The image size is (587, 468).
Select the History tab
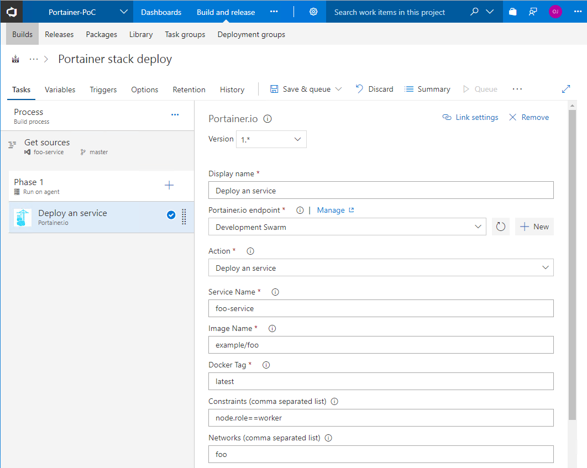click(x=232, y=90)
